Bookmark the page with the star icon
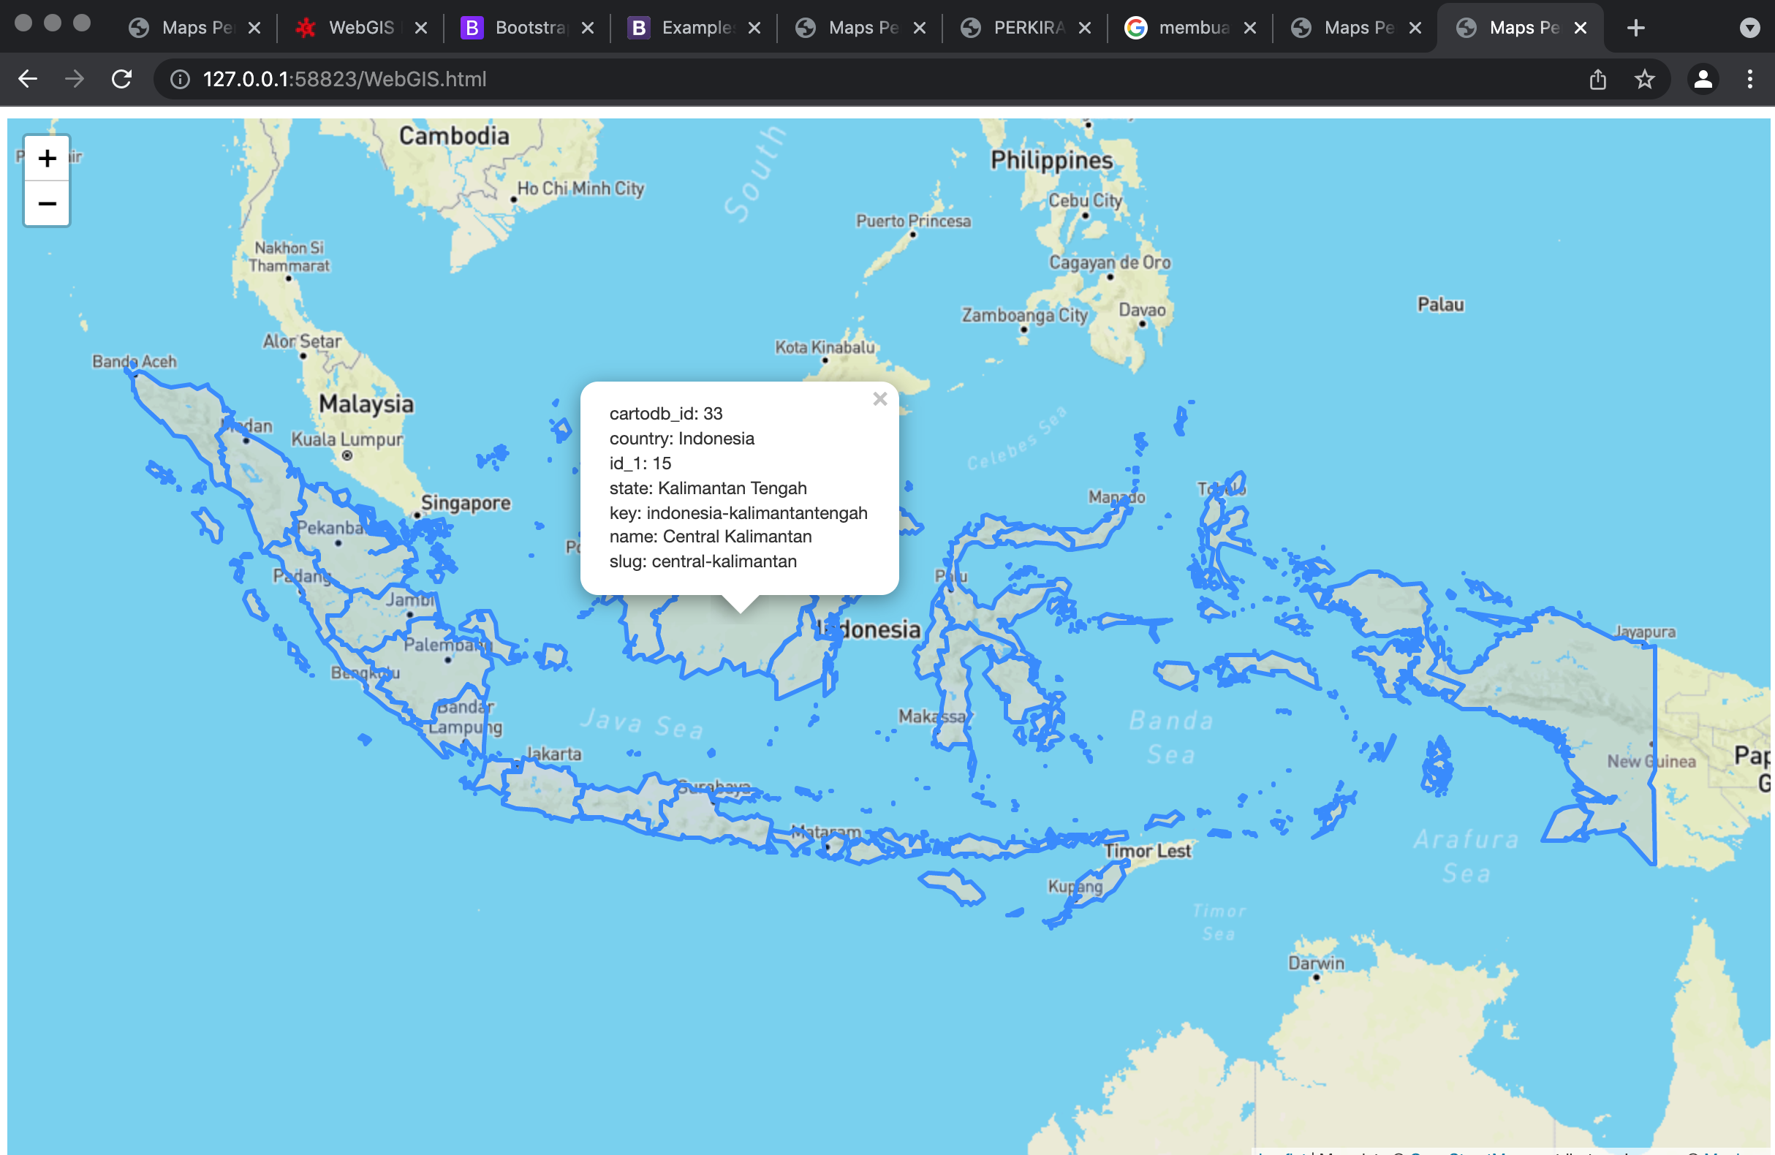The image size is (1775, 1155). (x=1645, y=79)
